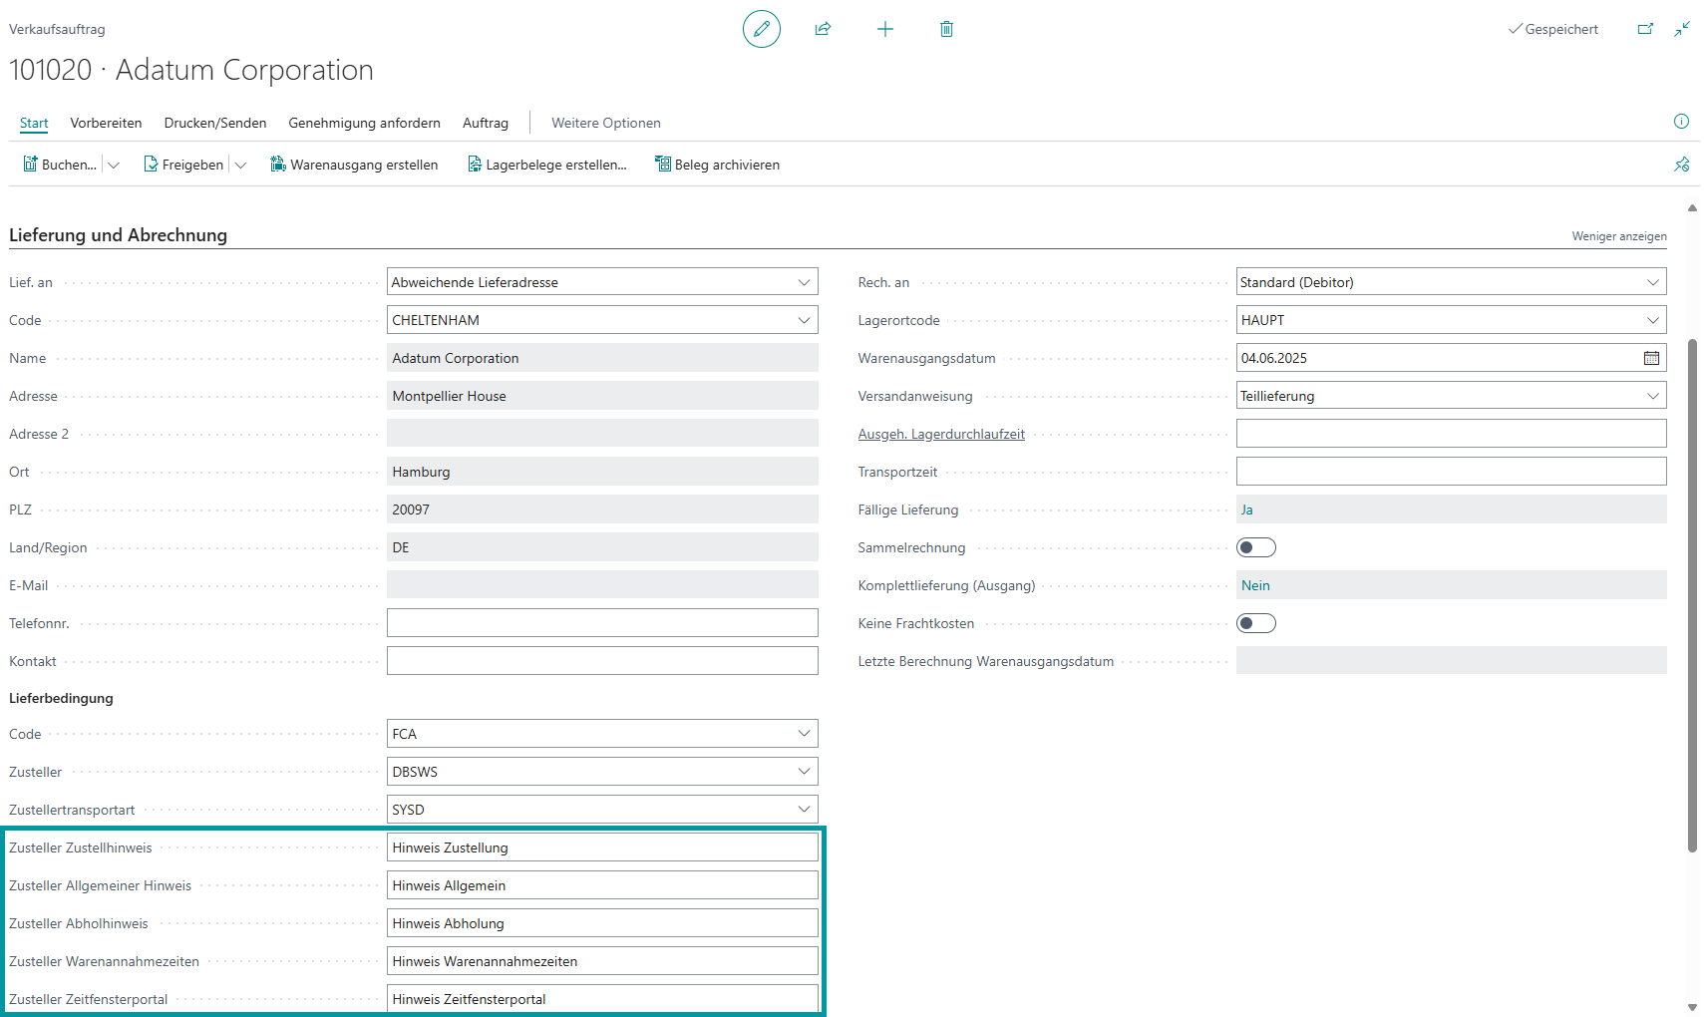
Task: Open page in new window icon
Action: pyautogui.click(x=1645, y=29)
